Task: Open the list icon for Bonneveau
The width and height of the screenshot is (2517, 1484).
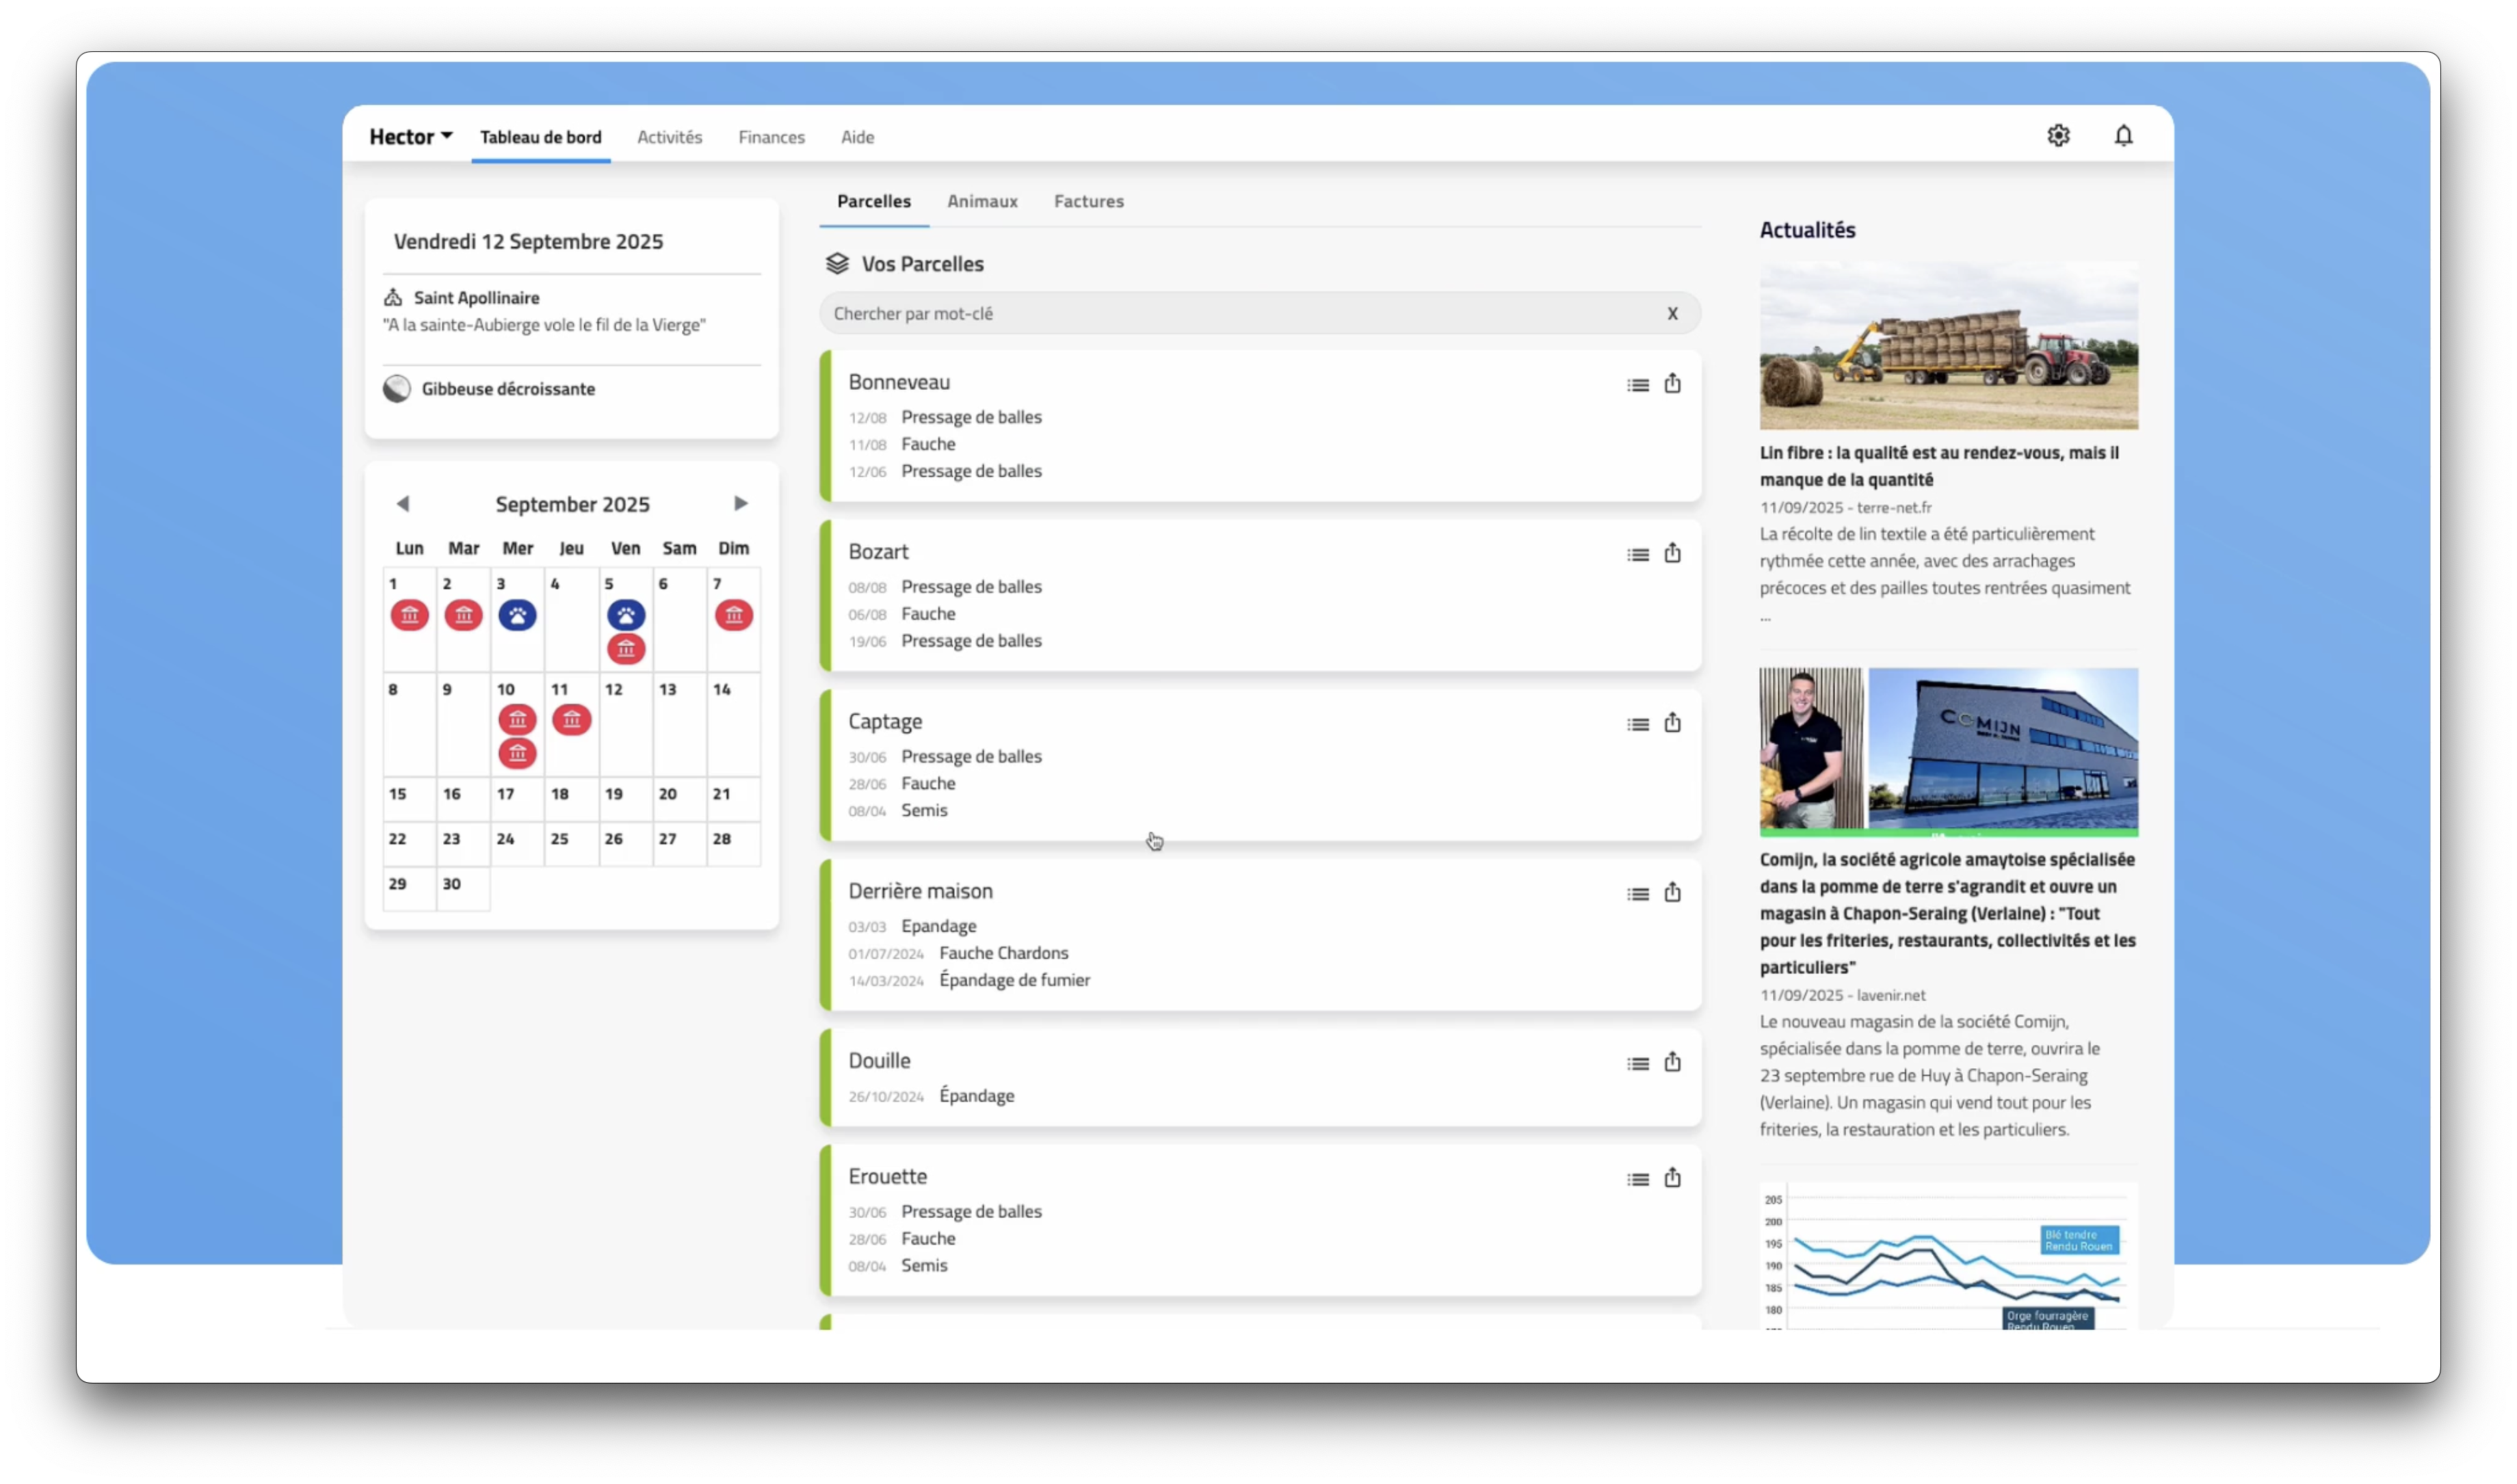Action: [x=1637, y=385]
